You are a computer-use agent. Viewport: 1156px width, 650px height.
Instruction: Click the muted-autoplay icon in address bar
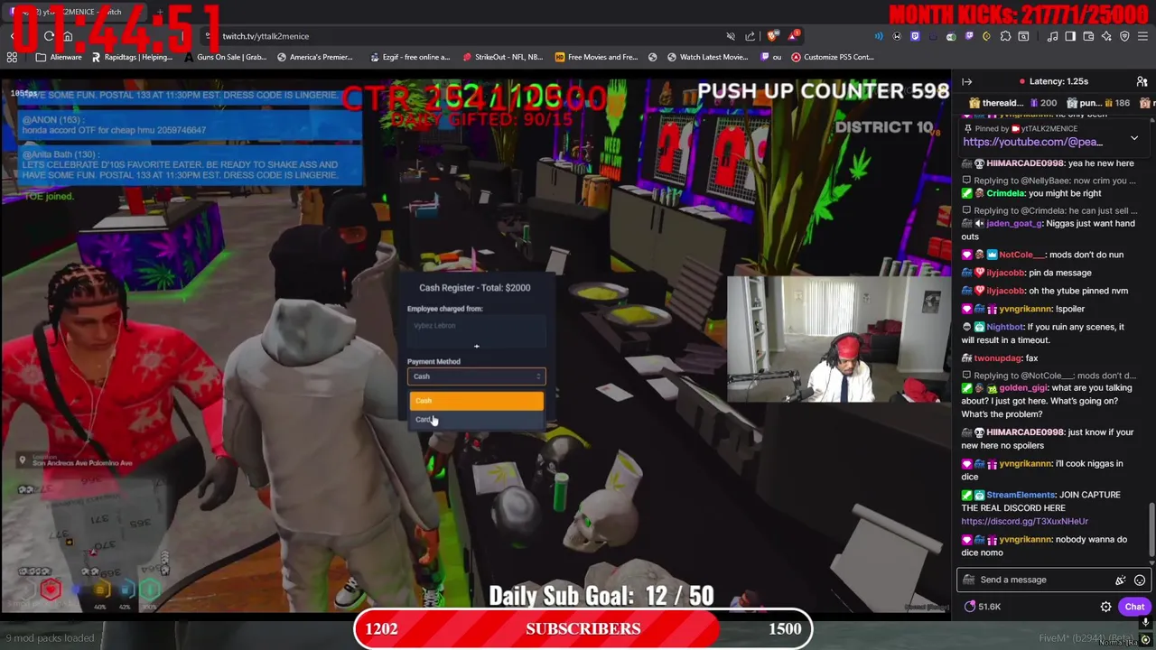[x=731, y=36]
